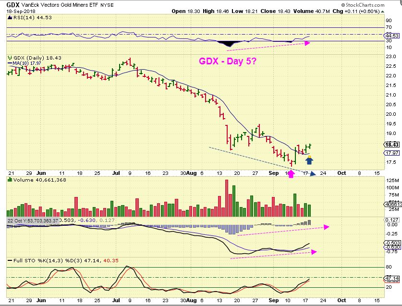The height and width of the screenshot is (306, 402).
Task: Click the Volume 40.7M header value
Action: 312,11
